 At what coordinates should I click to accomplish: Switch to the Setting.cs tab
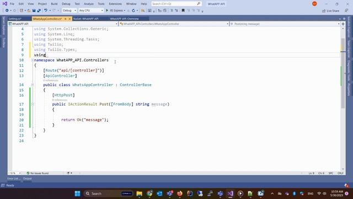click(15, 19)
